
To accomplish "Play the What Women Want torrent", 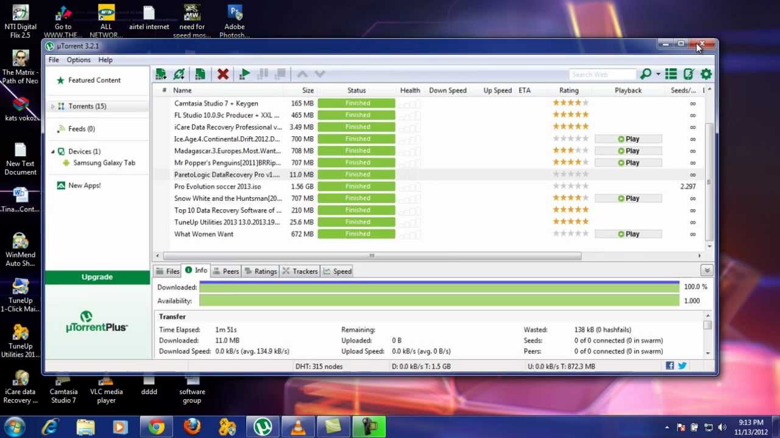I will (628, 234).
